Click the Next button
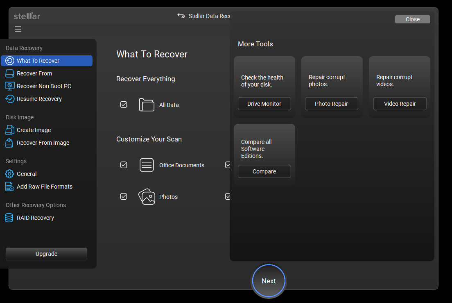452x303 pixels. [269, 281]
